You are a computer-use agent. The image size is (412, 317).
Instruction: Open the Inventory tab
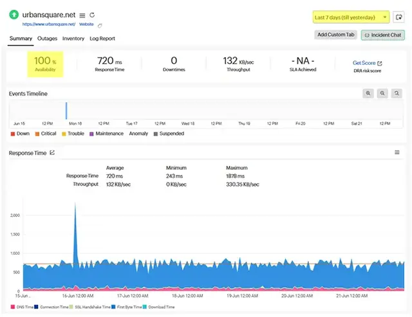point(73,39)
